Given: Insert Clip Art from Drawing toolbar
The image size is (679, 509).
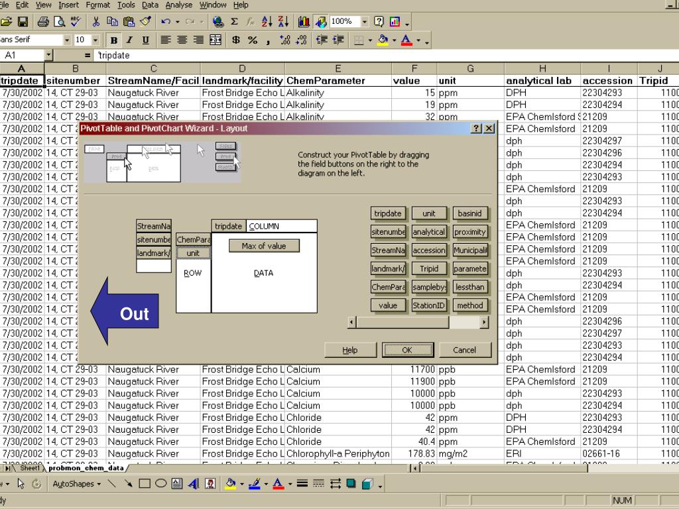Looking at the screenshot, I should pyautogui.click(x=210, y=484).
